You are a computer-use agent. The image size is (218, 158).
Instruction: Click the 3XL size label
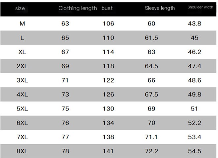[x=22, y=80]
